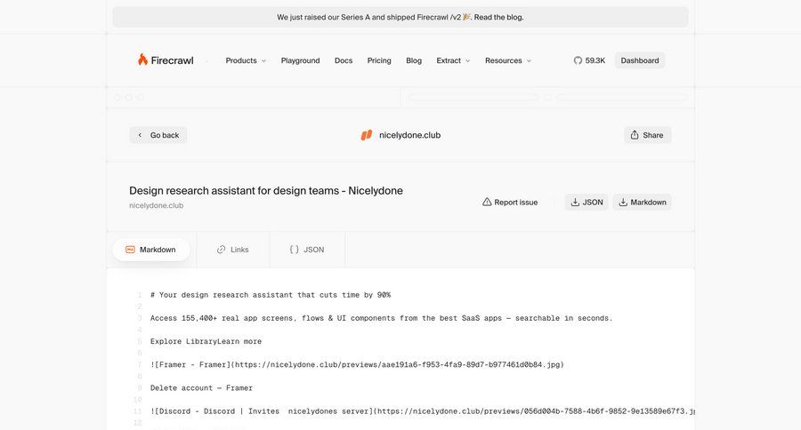Go to the Docs page
The width and height of the screenshot is (801, 430).
click(344, 60)
